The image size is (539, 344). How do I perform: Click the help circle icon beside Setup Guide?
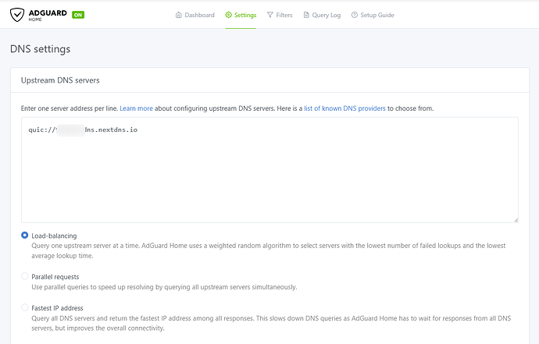click(355, 15)
